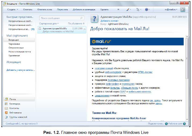The height and width of the screenshot is (136, 192).
Task: Open Группы новостей newsgroups
Action: point(18,117)
